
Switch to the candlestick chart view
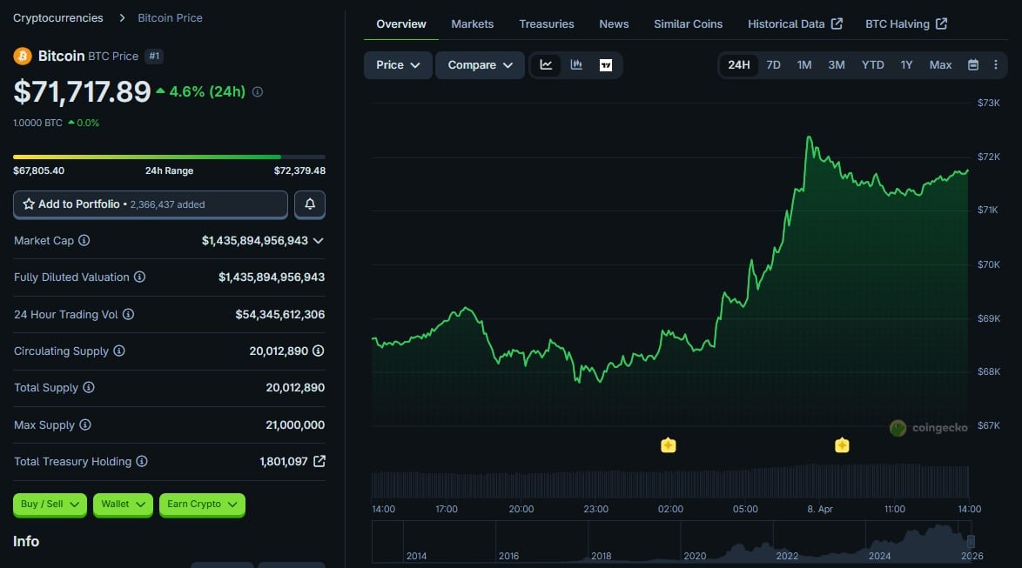[x=576, y=65]
